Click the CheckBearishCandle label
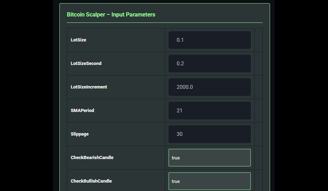328x191 pixels. (92, 158)
